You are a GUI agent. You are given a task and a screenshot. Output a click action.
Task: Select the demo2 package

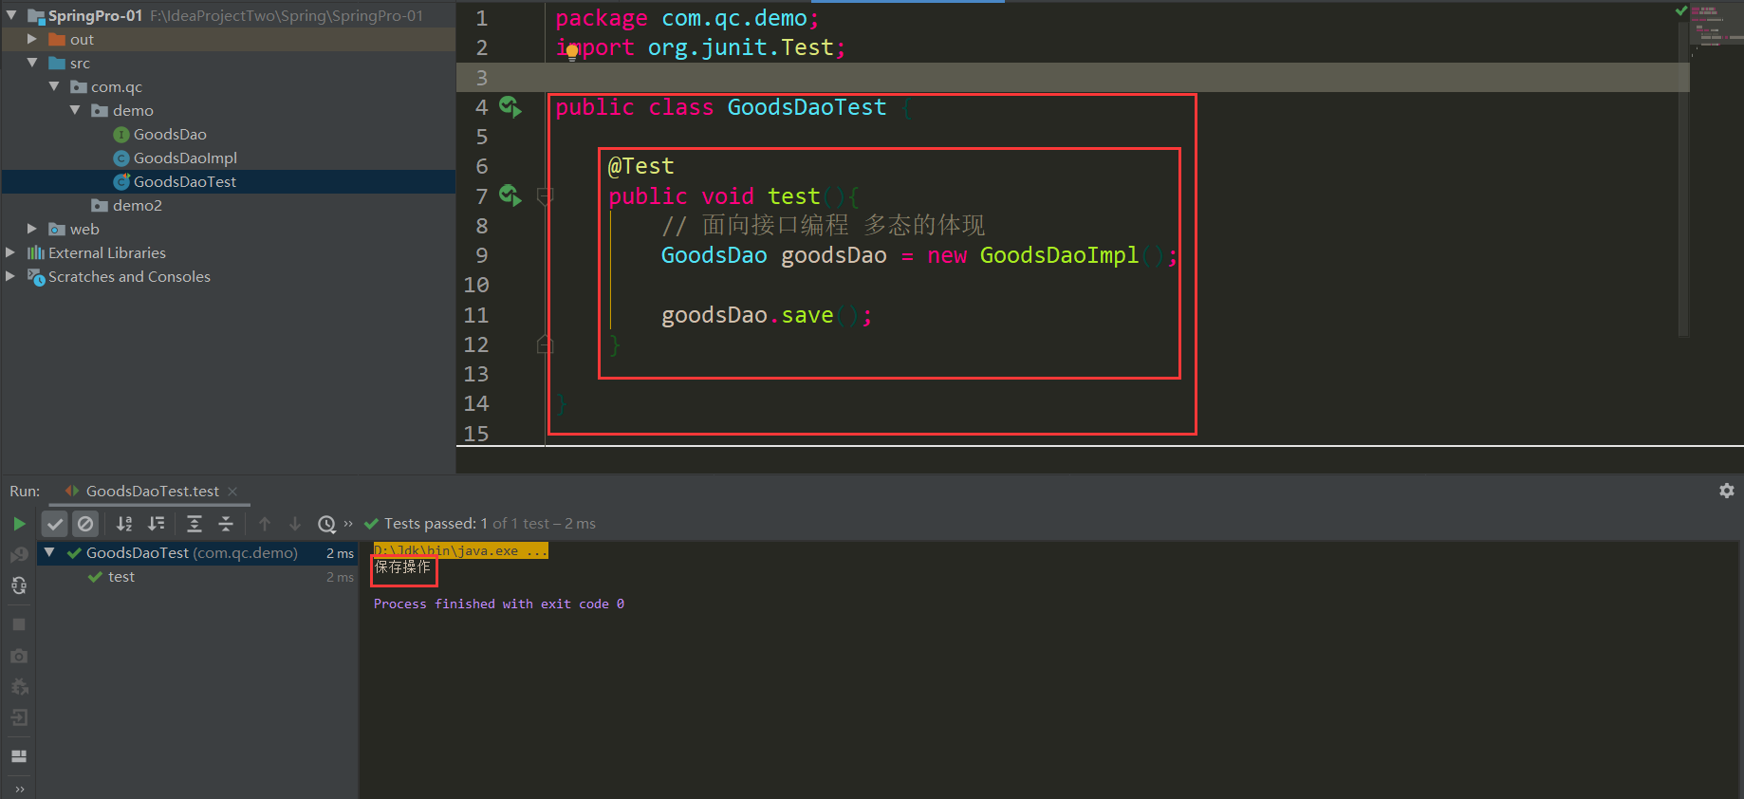click(x=138, y=205)
